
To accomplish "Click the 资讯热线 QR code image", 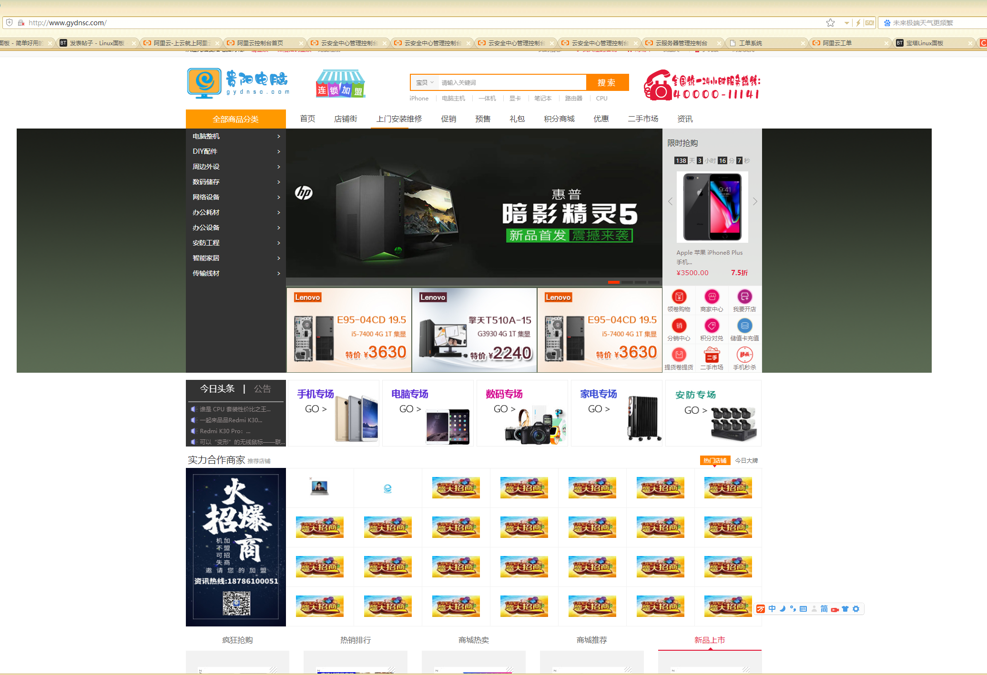I will (x=236, y=604).
